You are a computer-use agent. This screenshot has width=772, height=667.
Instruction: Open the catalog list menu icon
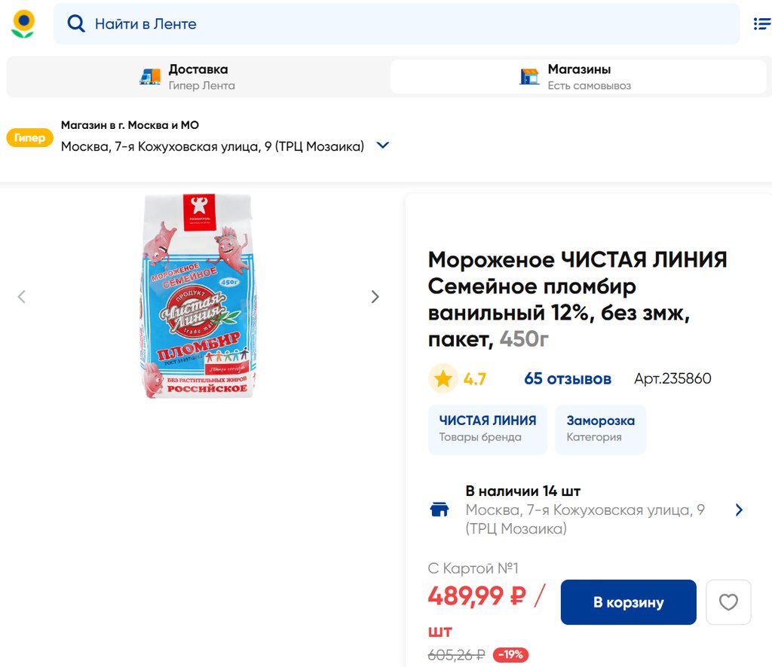pos(761,24)
